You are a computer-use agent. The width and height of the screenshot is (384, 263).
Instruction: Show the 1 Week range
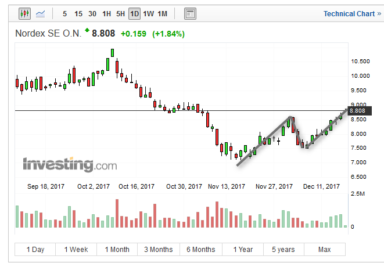76,249
